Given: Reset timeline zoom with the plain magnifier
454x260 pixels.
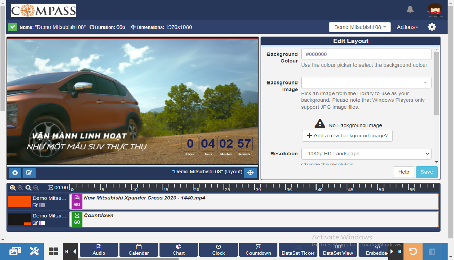Looking at the screenshot, I should [x=28, y=188].
